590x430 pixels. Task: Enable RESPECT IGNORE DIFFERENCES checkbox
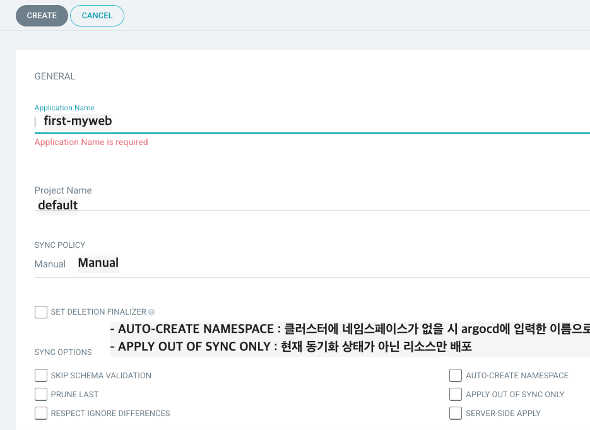click(x=41, y=413)
